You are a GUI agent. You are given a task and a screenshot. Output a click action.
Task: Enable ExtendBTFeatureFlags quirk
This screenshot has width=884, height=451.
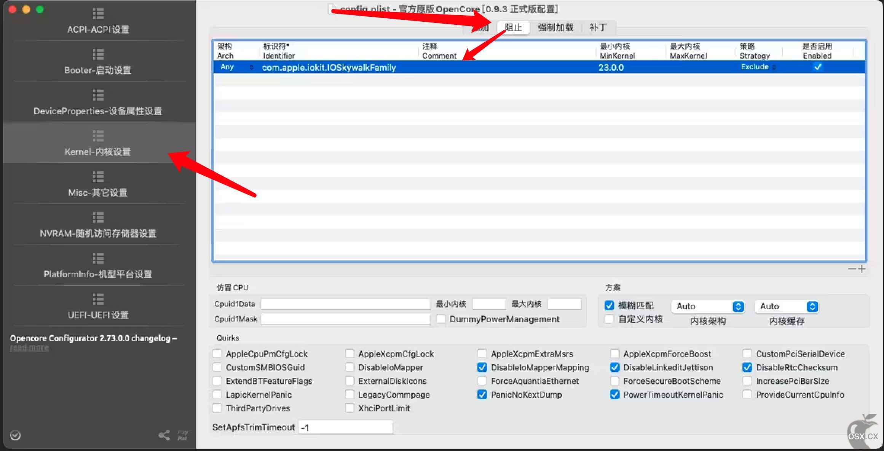coord(217,381)
